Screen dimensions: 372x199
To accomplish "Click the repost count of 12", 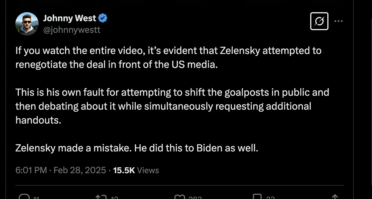I will point(114,198).
